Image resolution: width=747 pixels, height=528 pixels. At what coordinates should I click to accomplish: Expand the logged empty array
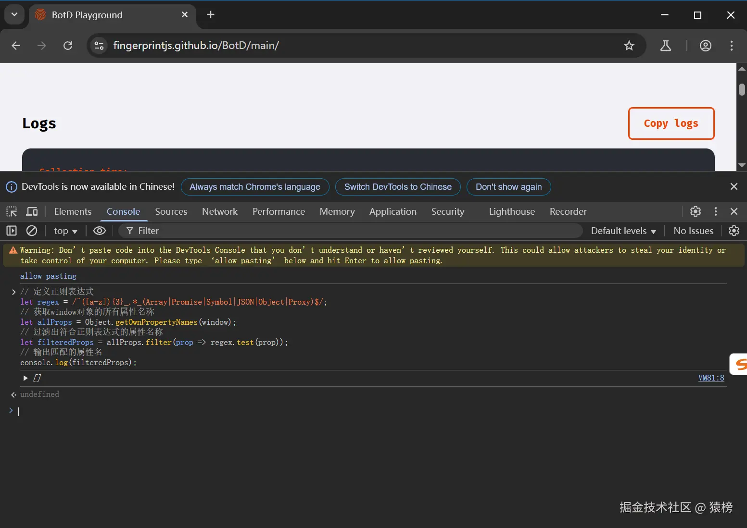(x=25, y=378)
